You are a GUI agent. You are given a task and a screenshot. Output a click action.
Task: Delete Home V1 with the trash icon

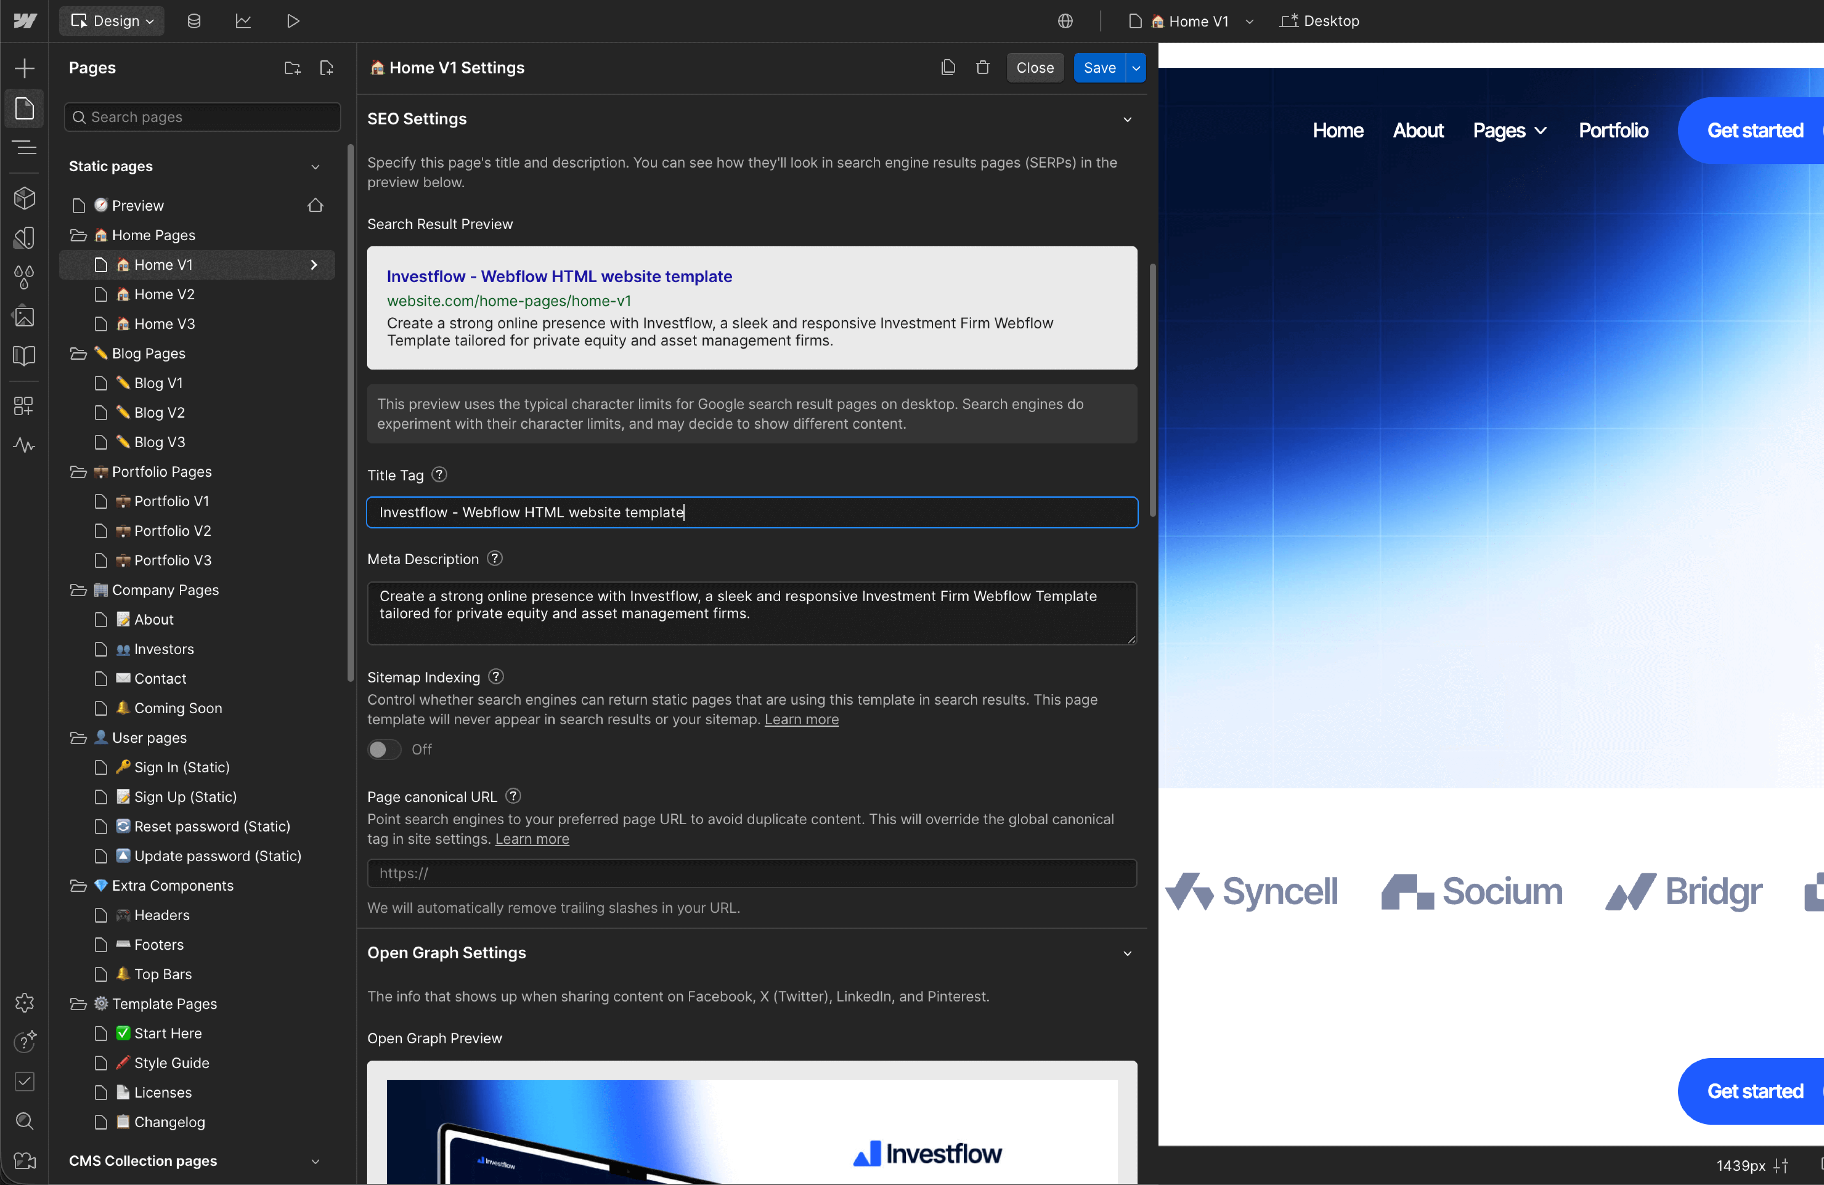(983, 67)
